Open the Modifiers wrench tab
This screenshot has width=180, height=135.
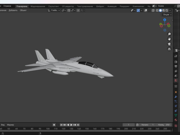(176, 97)
